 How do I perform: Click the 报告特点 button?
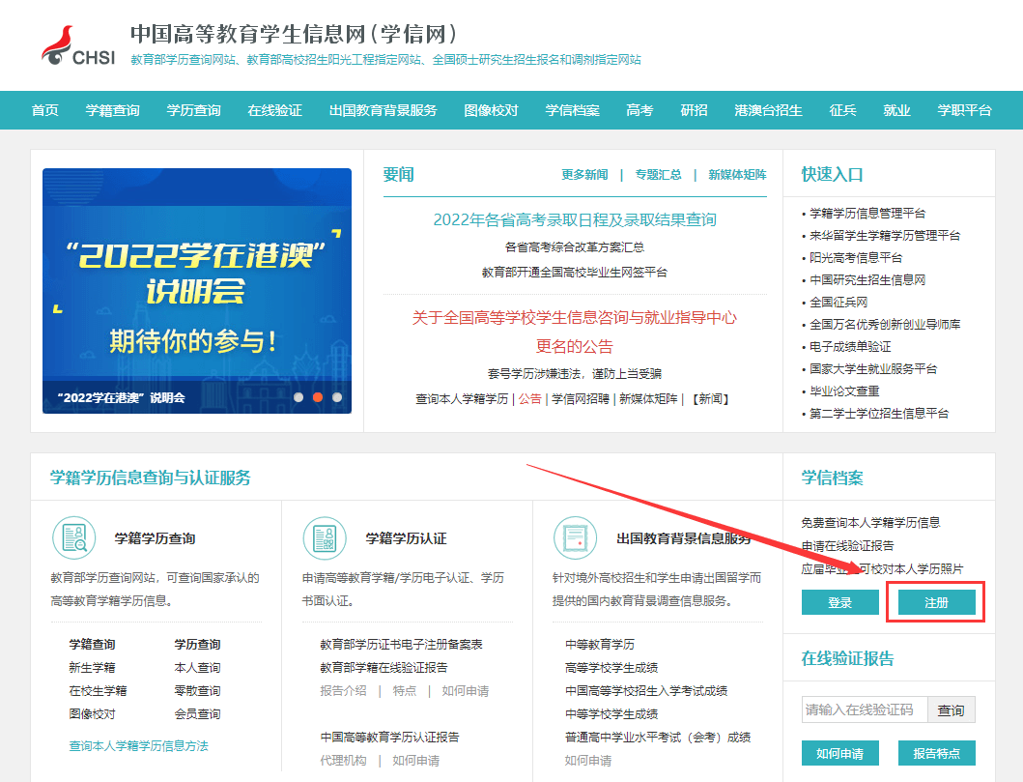pyautogui.click(x=936, y=753)
